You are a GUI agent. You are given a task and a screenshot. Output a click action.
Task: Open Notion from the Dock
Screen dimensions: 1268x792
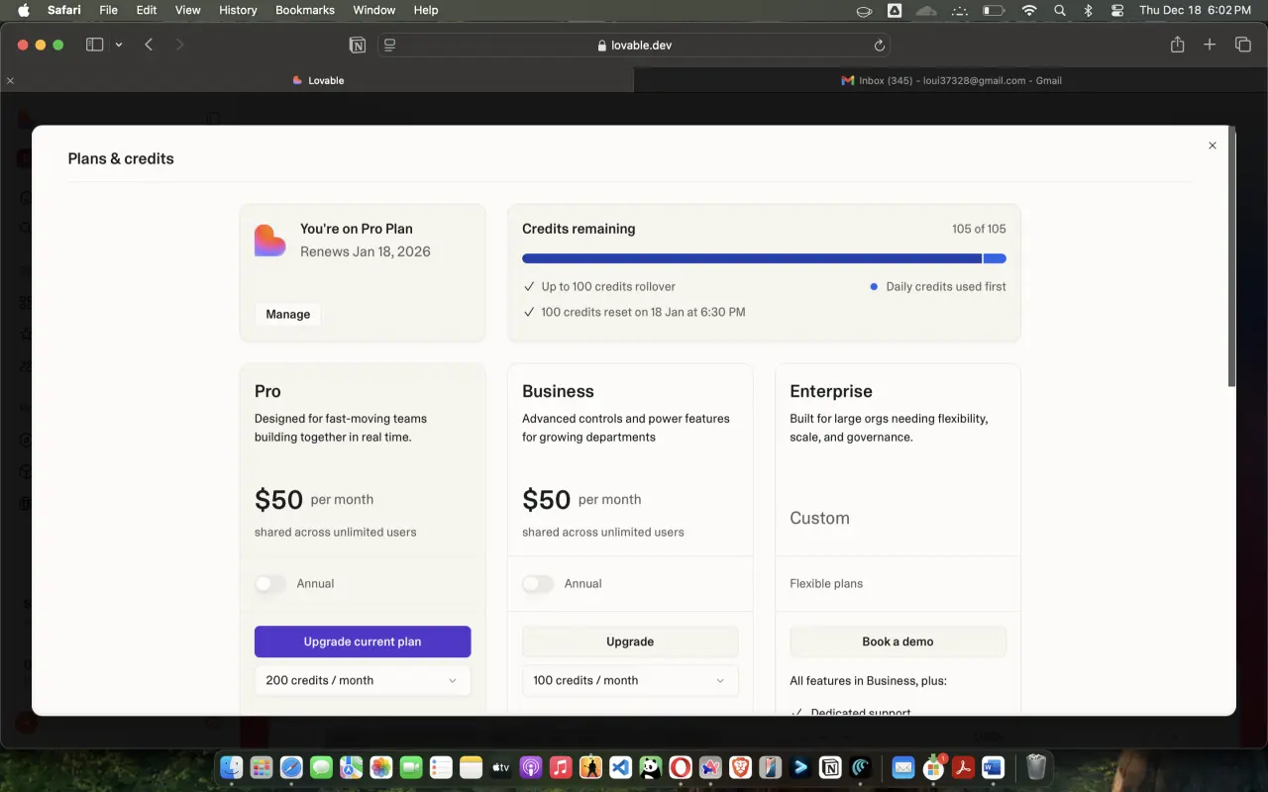click(x=830, y=767)
